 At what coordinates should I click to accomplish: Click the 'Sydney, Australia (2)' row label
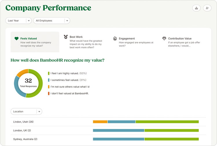click(x=25, y=139)
